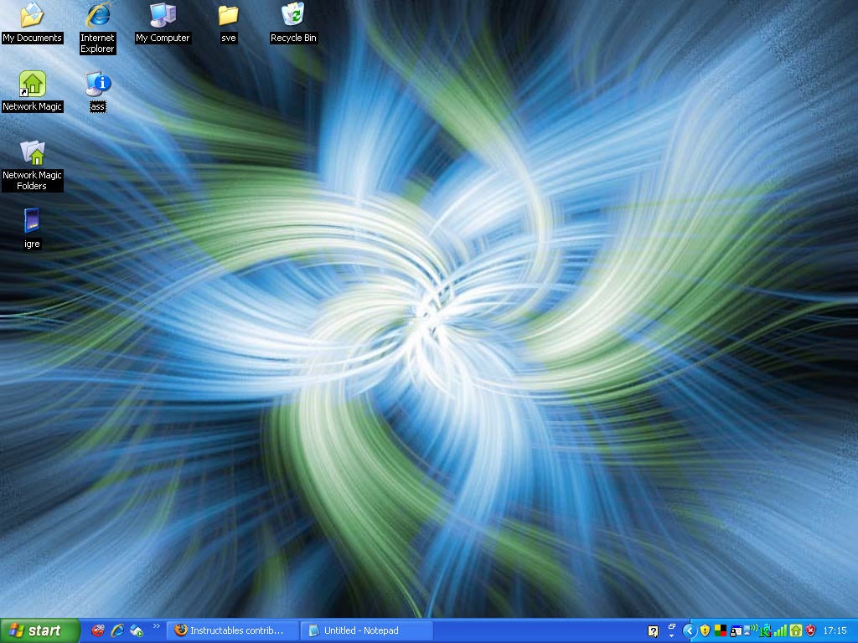The width and height of the screenshot is (858, 643).
Task: Select the Network Magic Folders icon
Action: pyautogui.click(x=33, y=166)
